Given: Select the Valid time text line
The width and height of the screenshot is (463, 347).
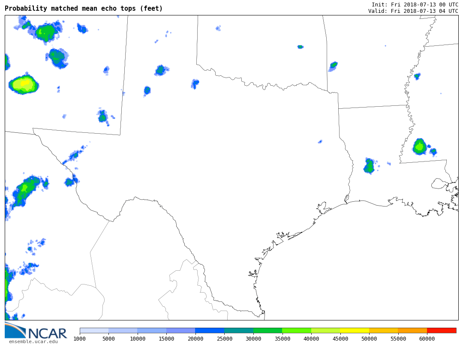Looking at the screenshot, I should click(x=413, y=11).
